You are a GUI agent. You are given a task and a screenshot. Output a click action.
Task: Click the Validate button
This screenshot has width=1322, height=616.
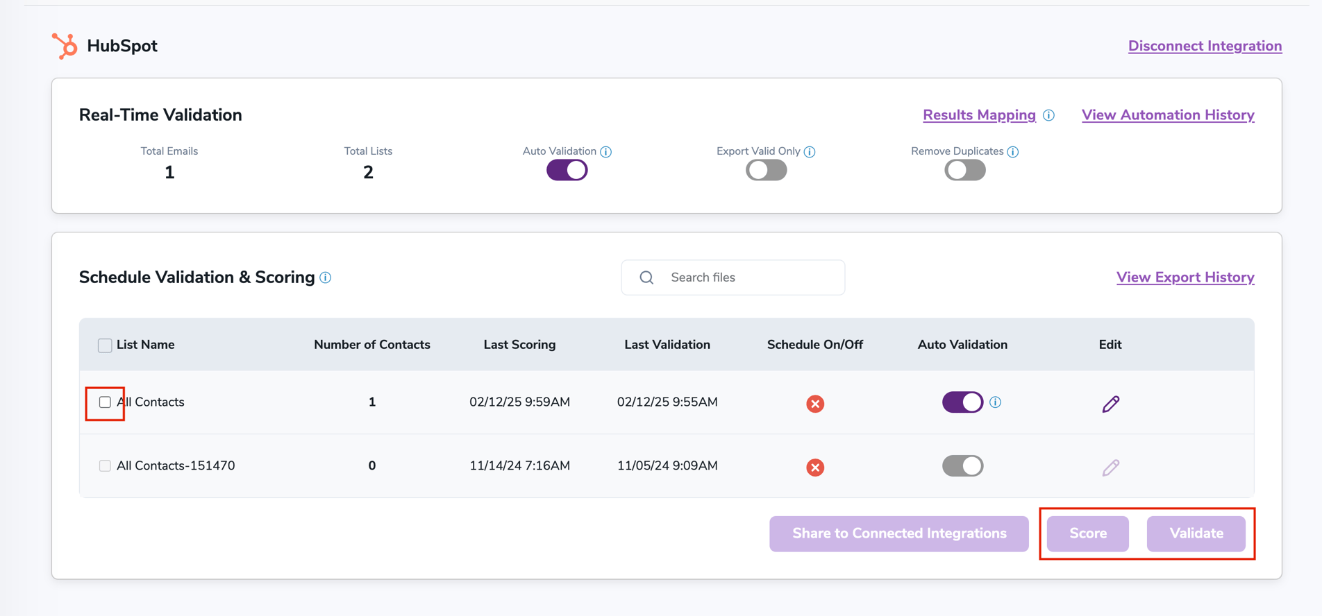[1196, 533]
